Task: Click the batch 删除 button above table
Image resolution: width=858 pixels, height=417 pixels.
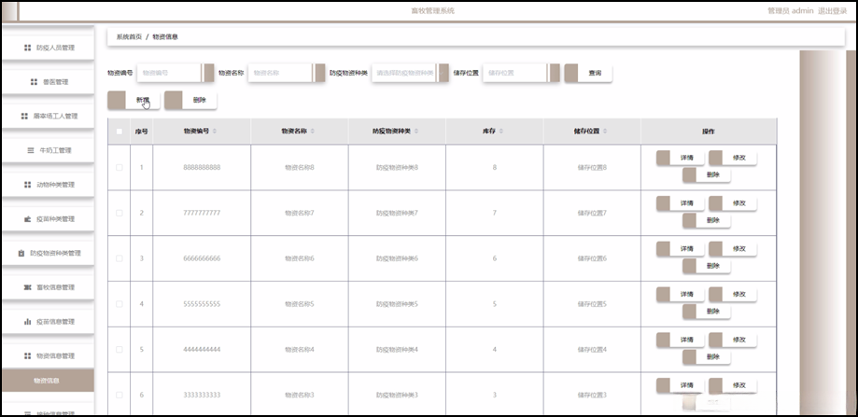Action: 191,100
